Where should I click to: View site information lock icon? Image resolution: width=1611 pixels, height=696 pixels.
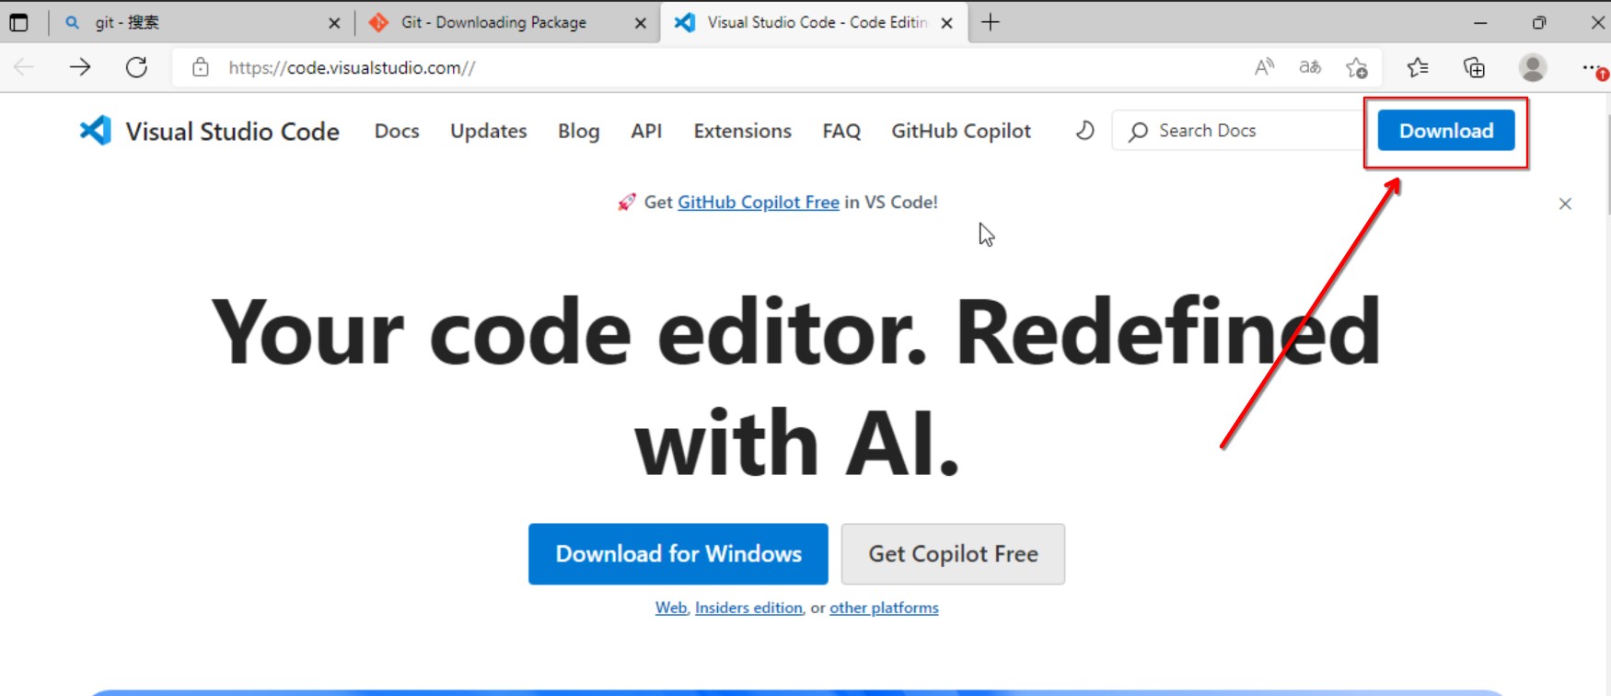pyautogui.click(x=200, y=67)
